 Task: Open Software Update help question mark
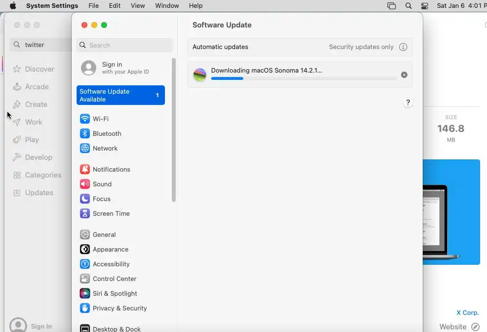click(x=408, y=102)
